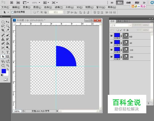Select the Lasso tool
The width and height of the screenshot is (154, 121).
3,26
